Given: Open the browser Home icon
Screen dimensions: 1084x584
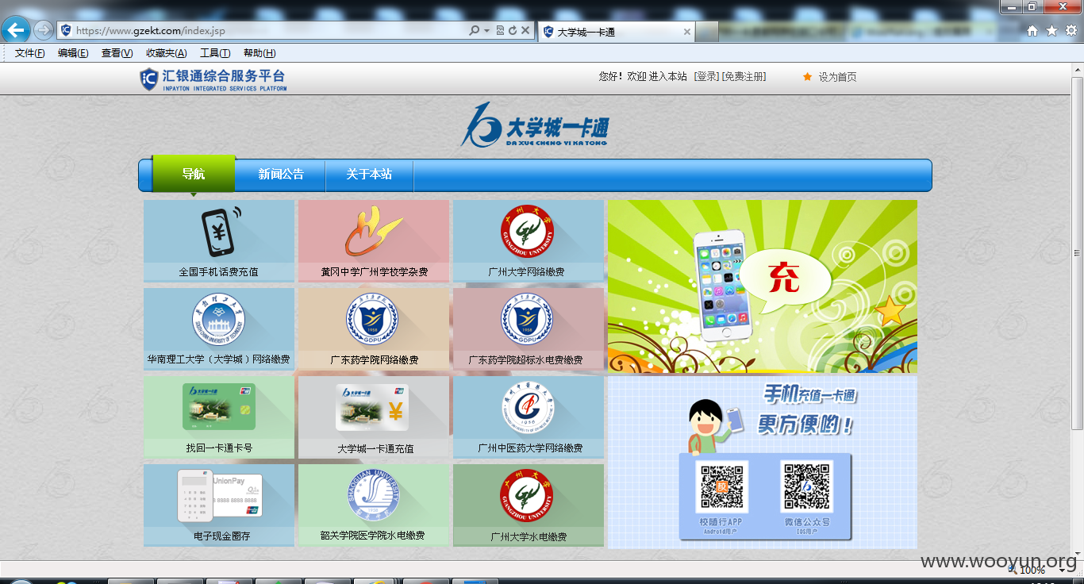Looking at the screenshot, I should [1032, 31].
